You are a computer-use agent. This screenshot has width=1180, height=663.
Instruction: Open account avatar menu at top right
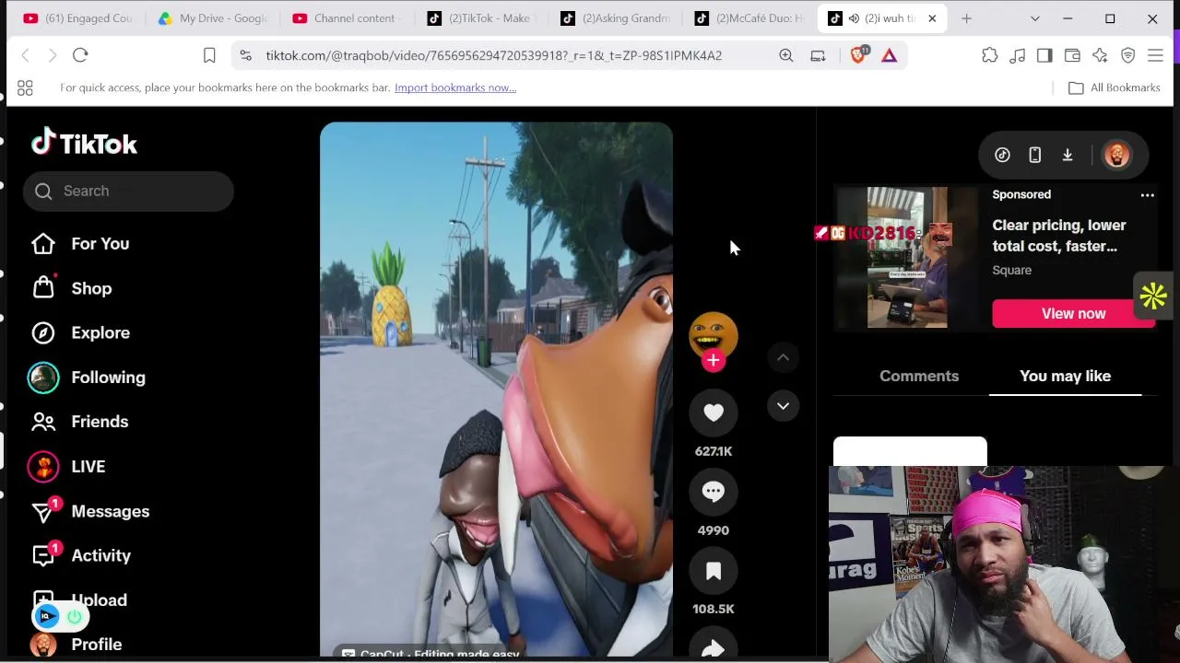[1116, 155]
